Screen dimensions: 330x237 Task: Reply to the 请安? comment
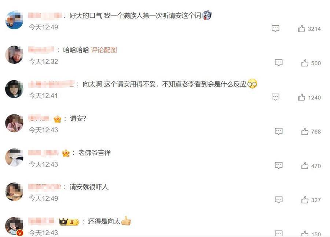click(279, 131)
